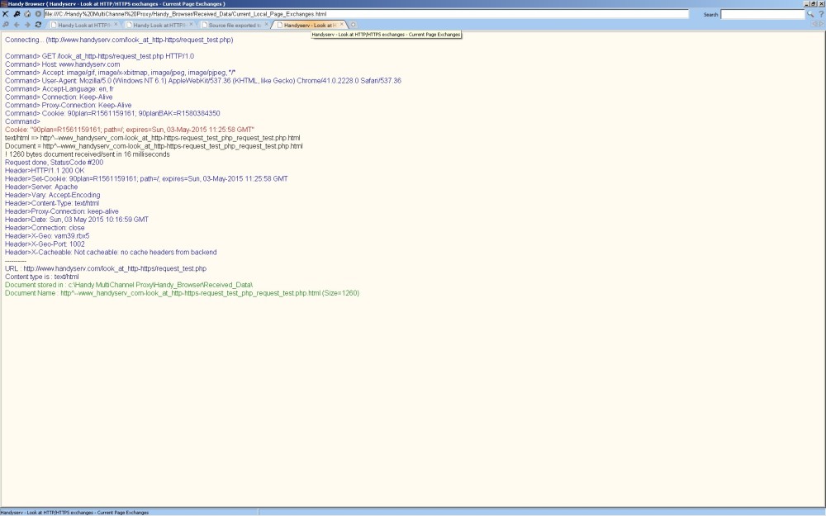Click the Connecting... handyserv.com line
The height and width of the screenshot is (516, 826).
point(119,40)
